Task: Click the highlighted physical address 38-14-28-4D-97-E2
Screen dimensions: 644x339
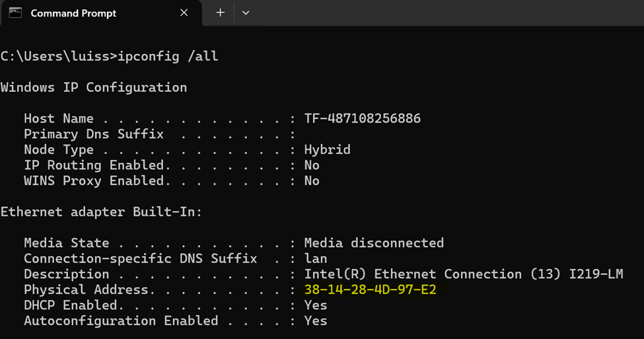Action: tap(370, 290)
